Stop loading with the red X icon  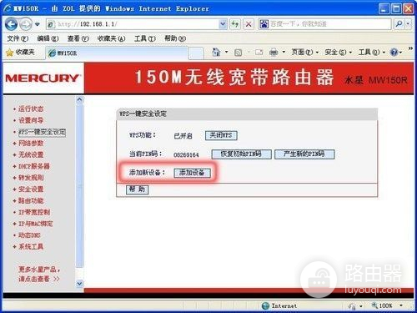click(x=249, y=24)
